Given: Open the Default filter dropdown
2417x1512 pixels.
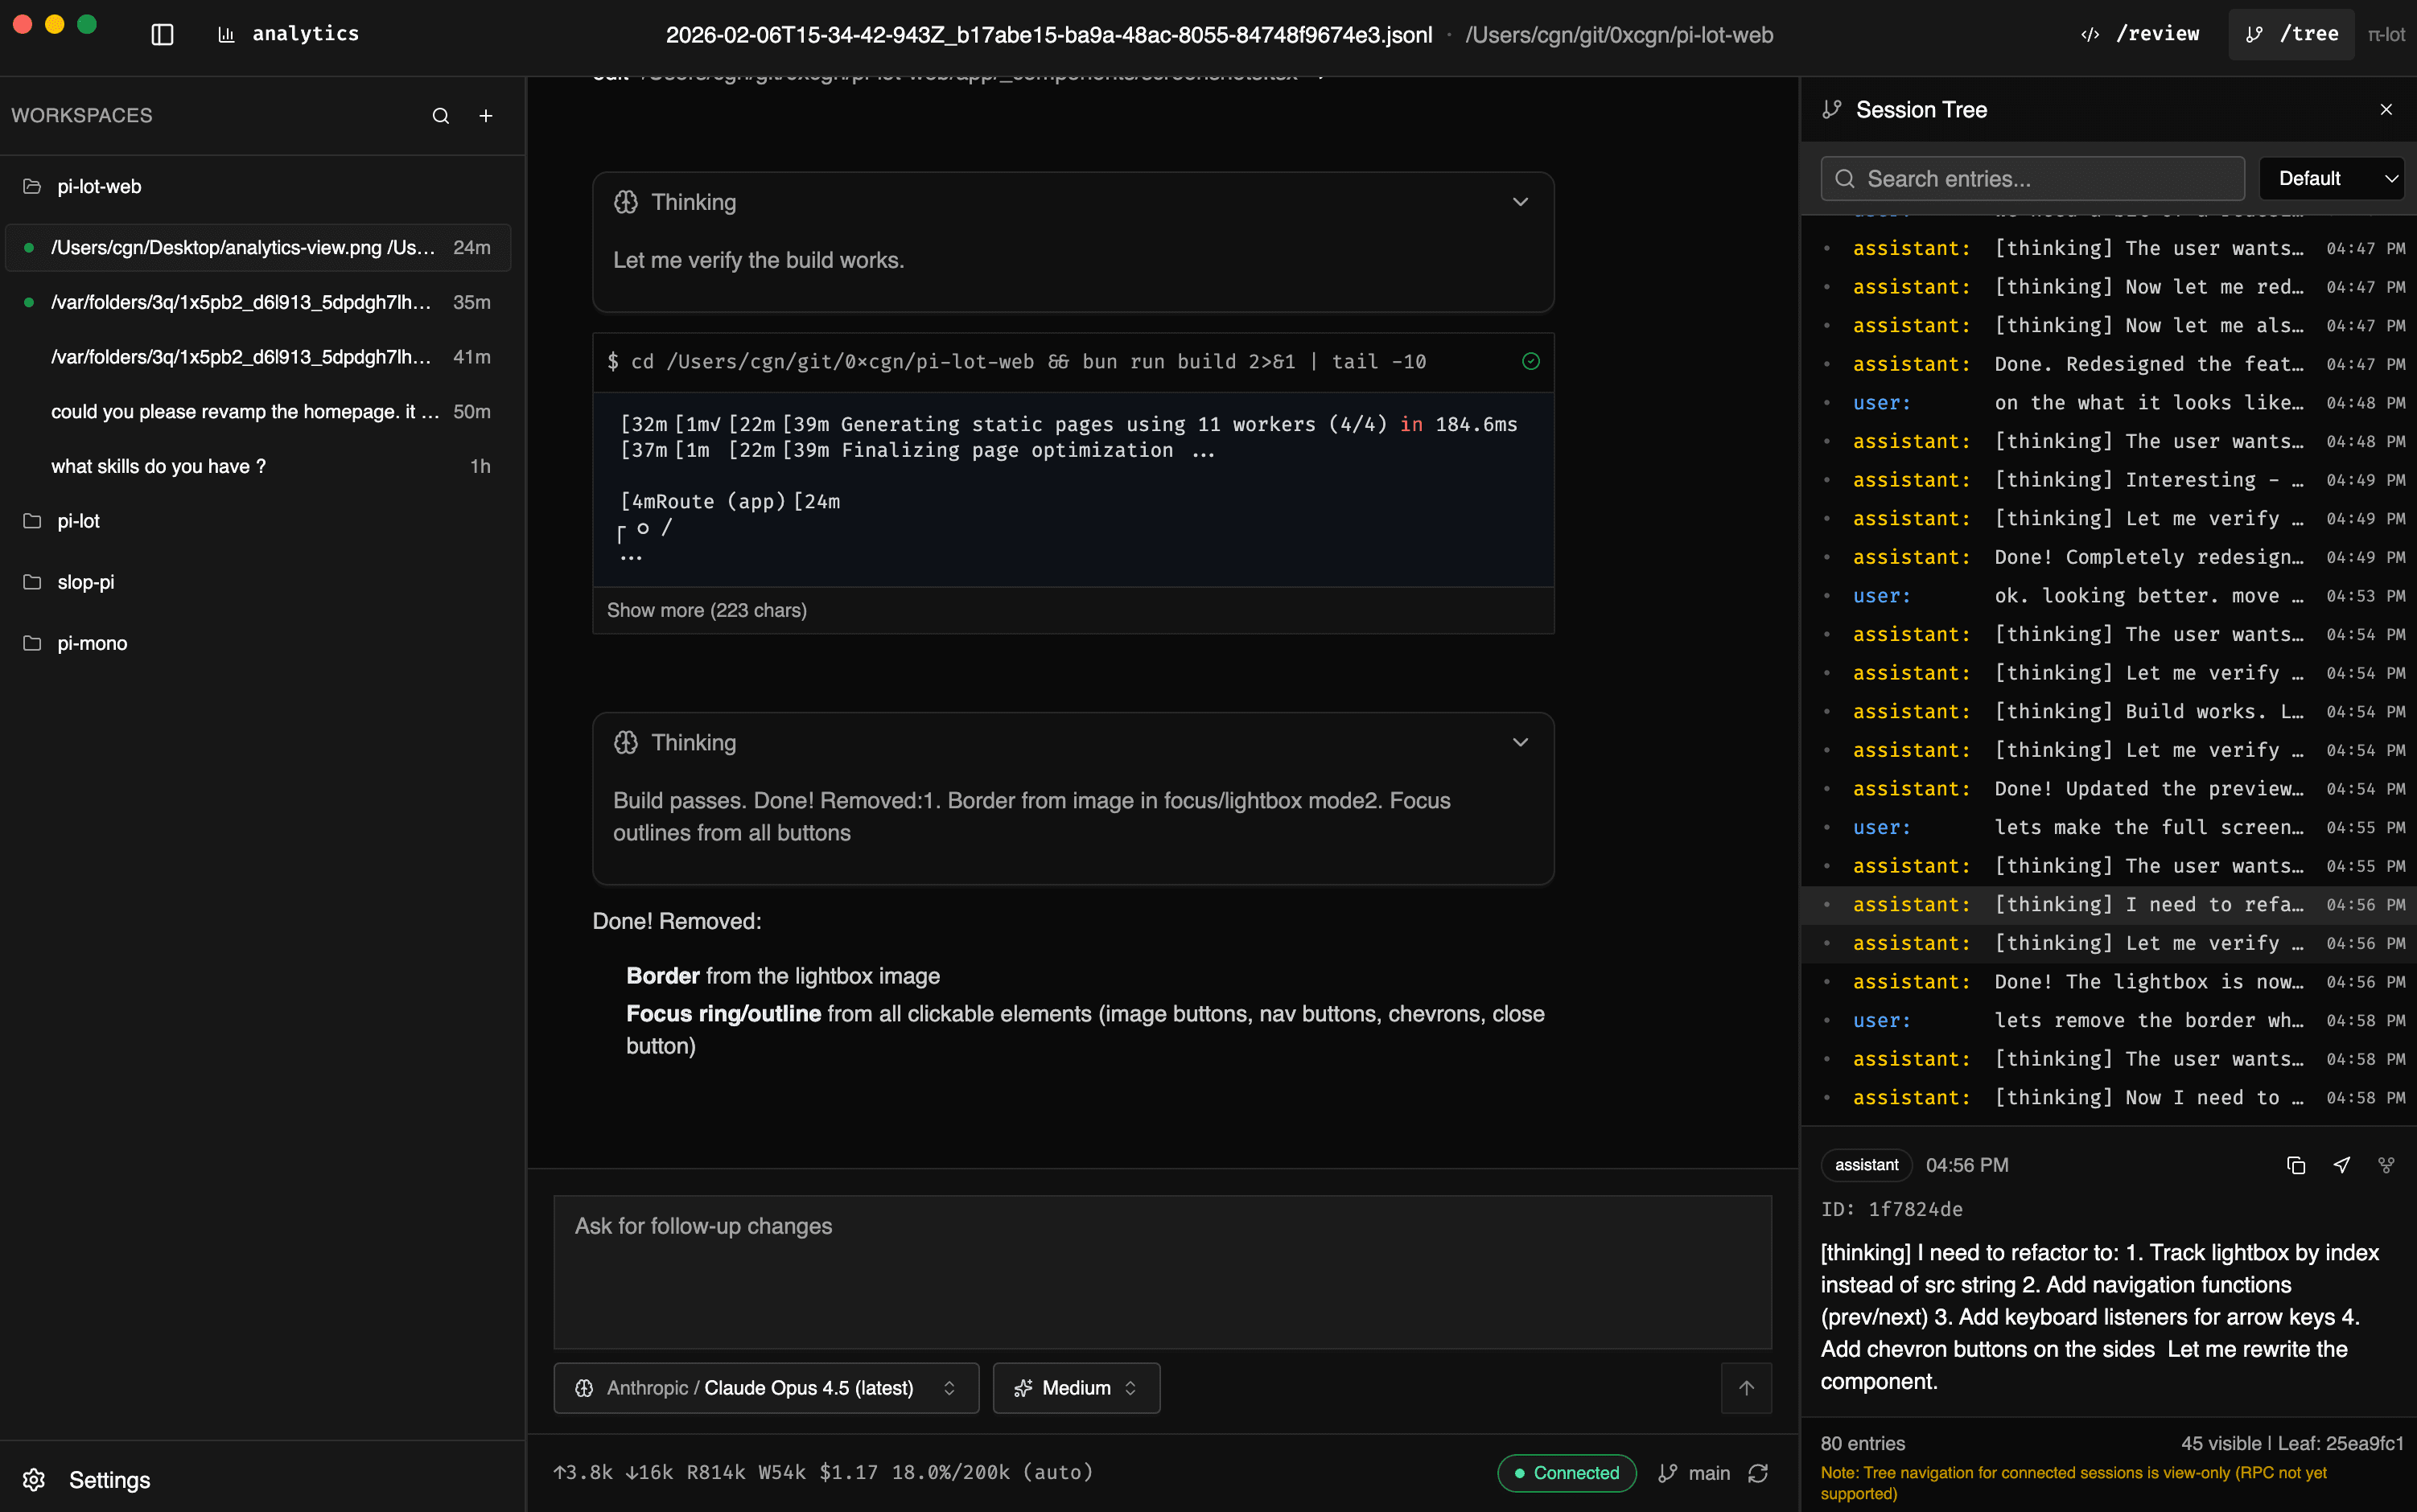Looking at the screenshot, I should tap(2331, 178).
